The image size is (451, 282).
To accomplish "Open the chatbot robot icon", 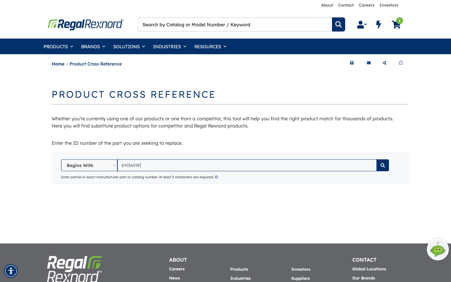I will (x=438, y=249).
